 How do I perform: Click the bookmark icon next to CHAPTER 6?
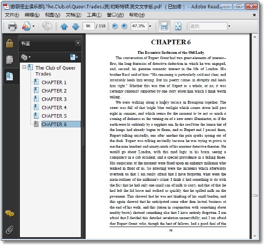pyautogui.click(x=36, y=124)
